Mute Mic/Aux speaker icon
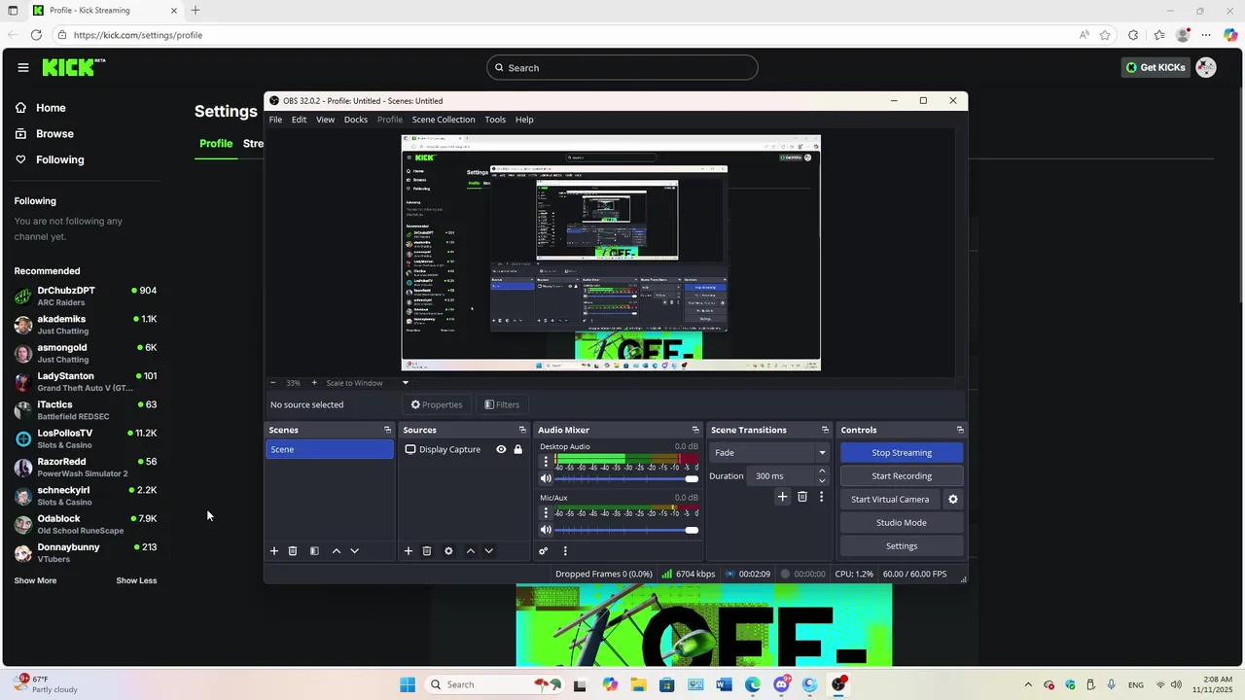This screenshot has width=1245, height=700. [546, 530]
